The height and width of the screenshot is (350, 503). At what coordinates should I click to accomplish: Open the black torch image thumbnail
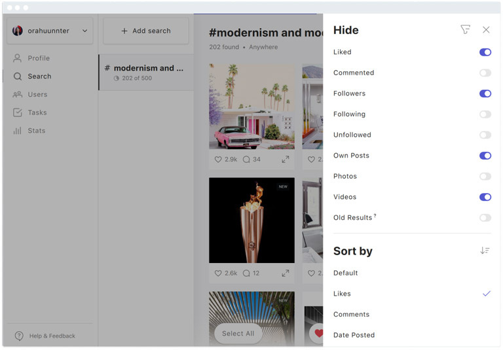pyautogui.click(x=251, y=220)
